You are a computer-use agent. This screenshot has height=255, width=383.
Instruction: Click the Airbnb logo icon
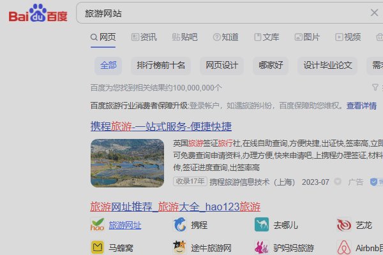(x=344, y=247)
